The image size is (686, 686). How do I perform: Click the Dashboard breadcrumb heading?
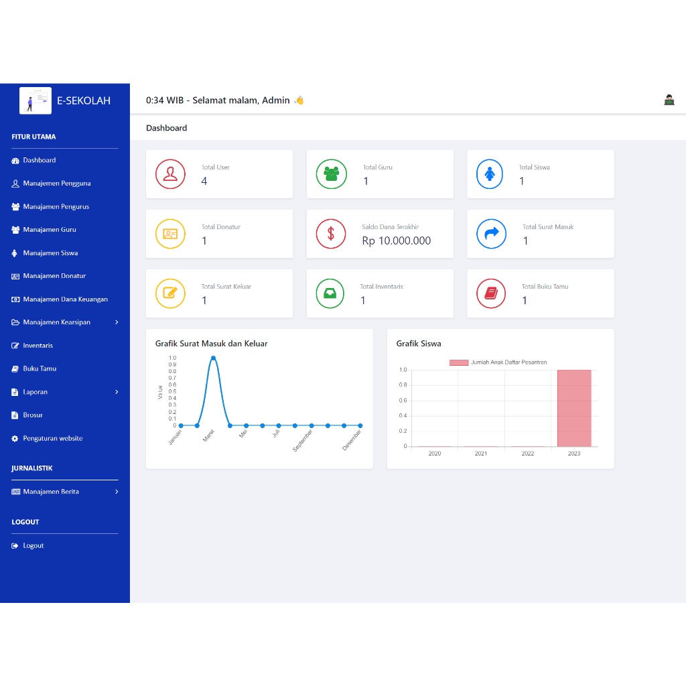[x=166, y=128]
